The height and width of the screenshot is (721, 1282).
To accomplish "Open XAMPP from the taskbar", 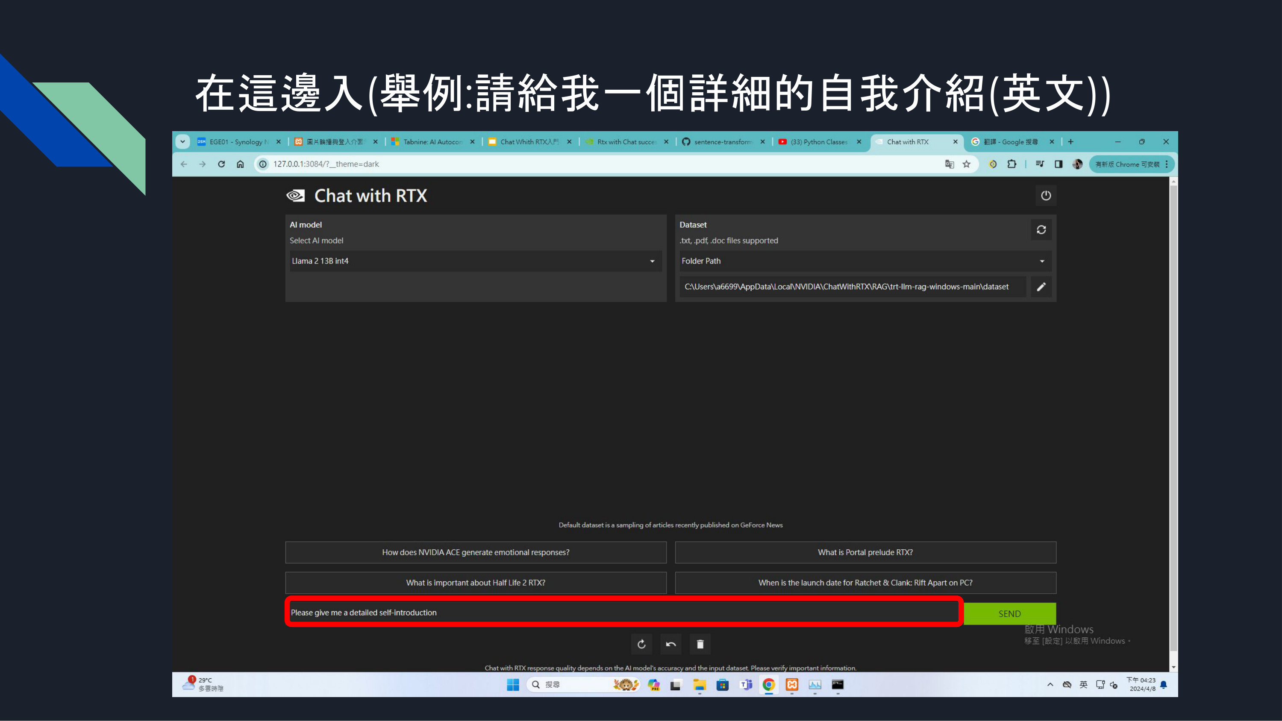I will (x=792, y=685).
